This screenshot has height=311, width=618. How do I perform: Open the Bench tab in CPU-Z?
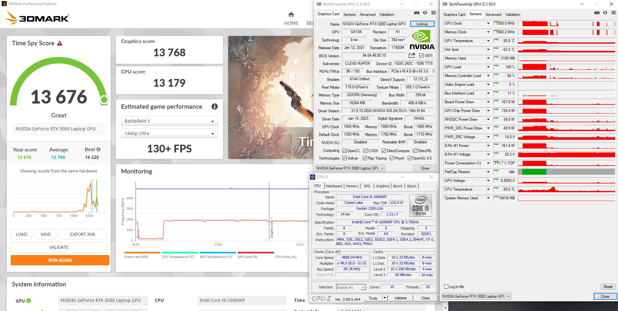[398, 186]
